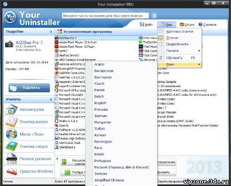Select Polish language
This screenshot has width=231, height=186.
click(x=99, y=155)
